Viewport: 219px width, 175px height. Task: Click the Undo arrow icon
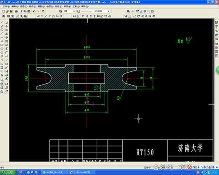(x=34, y=12)
